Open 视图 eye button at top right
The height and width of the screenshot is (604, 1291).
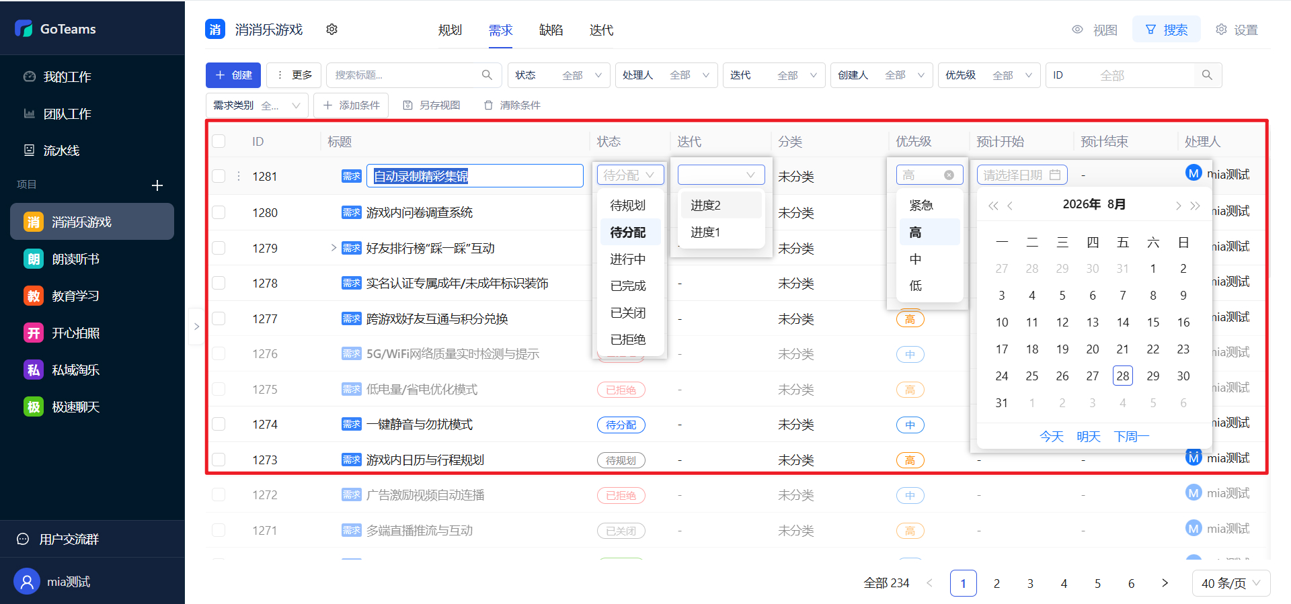(x=1095, y=30)
